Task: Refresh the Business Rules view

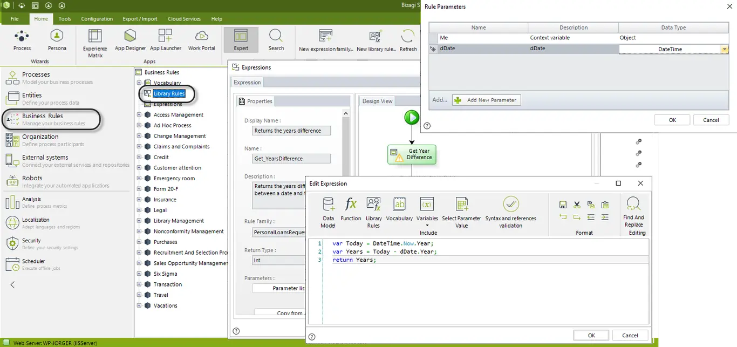Action: click(x=408, y=41)
